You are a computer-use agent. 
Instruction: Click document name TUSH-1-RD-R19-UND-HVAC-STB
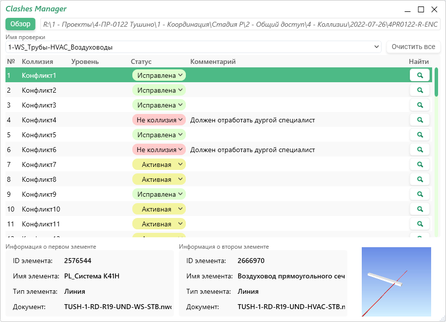tap(291, 307)
